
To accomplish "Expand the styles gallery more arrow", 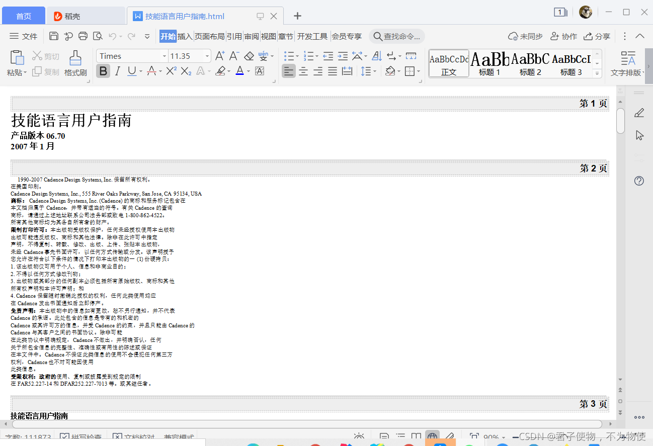I will (597, 73).
